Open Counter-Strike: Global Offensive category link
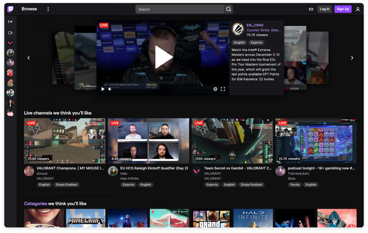This screenshot has width=368, height=233. [263, 30]
